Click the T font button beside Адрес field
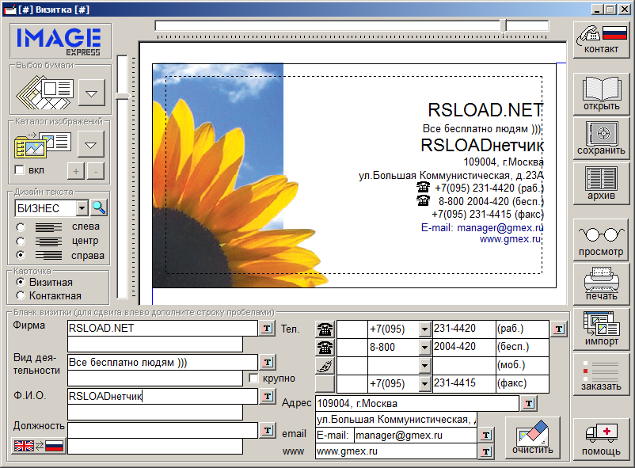The image size is (635, 468). [529, 403]
